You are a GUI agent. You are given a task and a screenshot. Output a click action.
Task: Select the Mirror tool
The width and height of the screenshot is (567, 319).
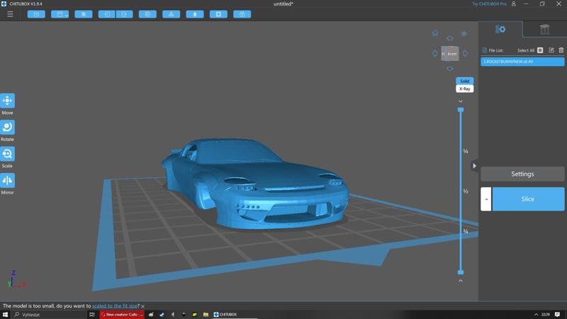tap(7, 181)
